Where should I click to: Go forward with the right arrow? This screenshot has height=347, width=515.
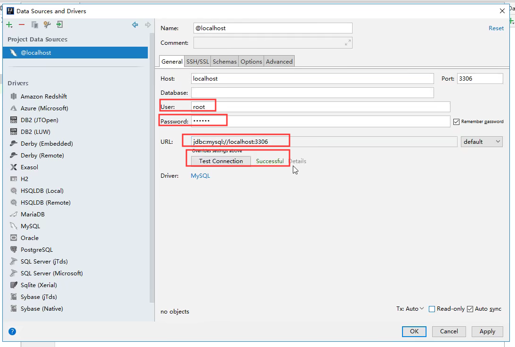coord(148,25)
